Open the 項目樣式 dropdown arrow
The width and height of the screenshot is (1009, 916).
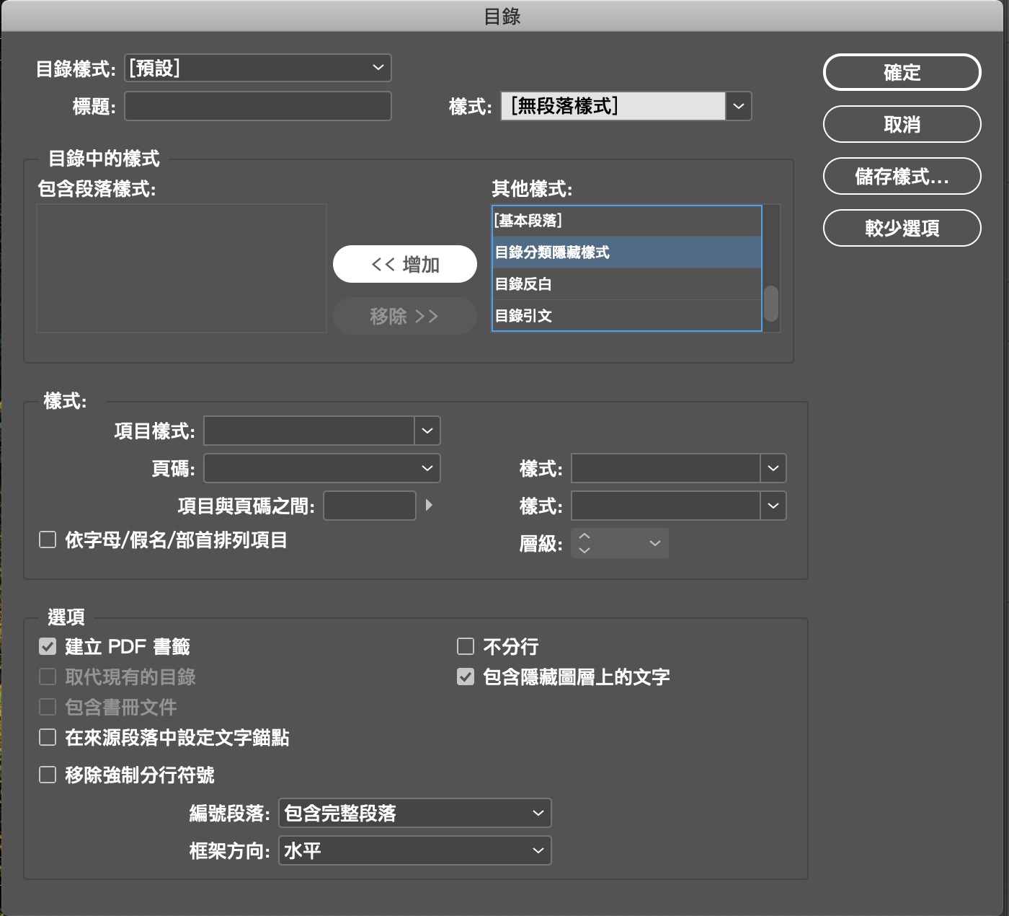(427, 431)
